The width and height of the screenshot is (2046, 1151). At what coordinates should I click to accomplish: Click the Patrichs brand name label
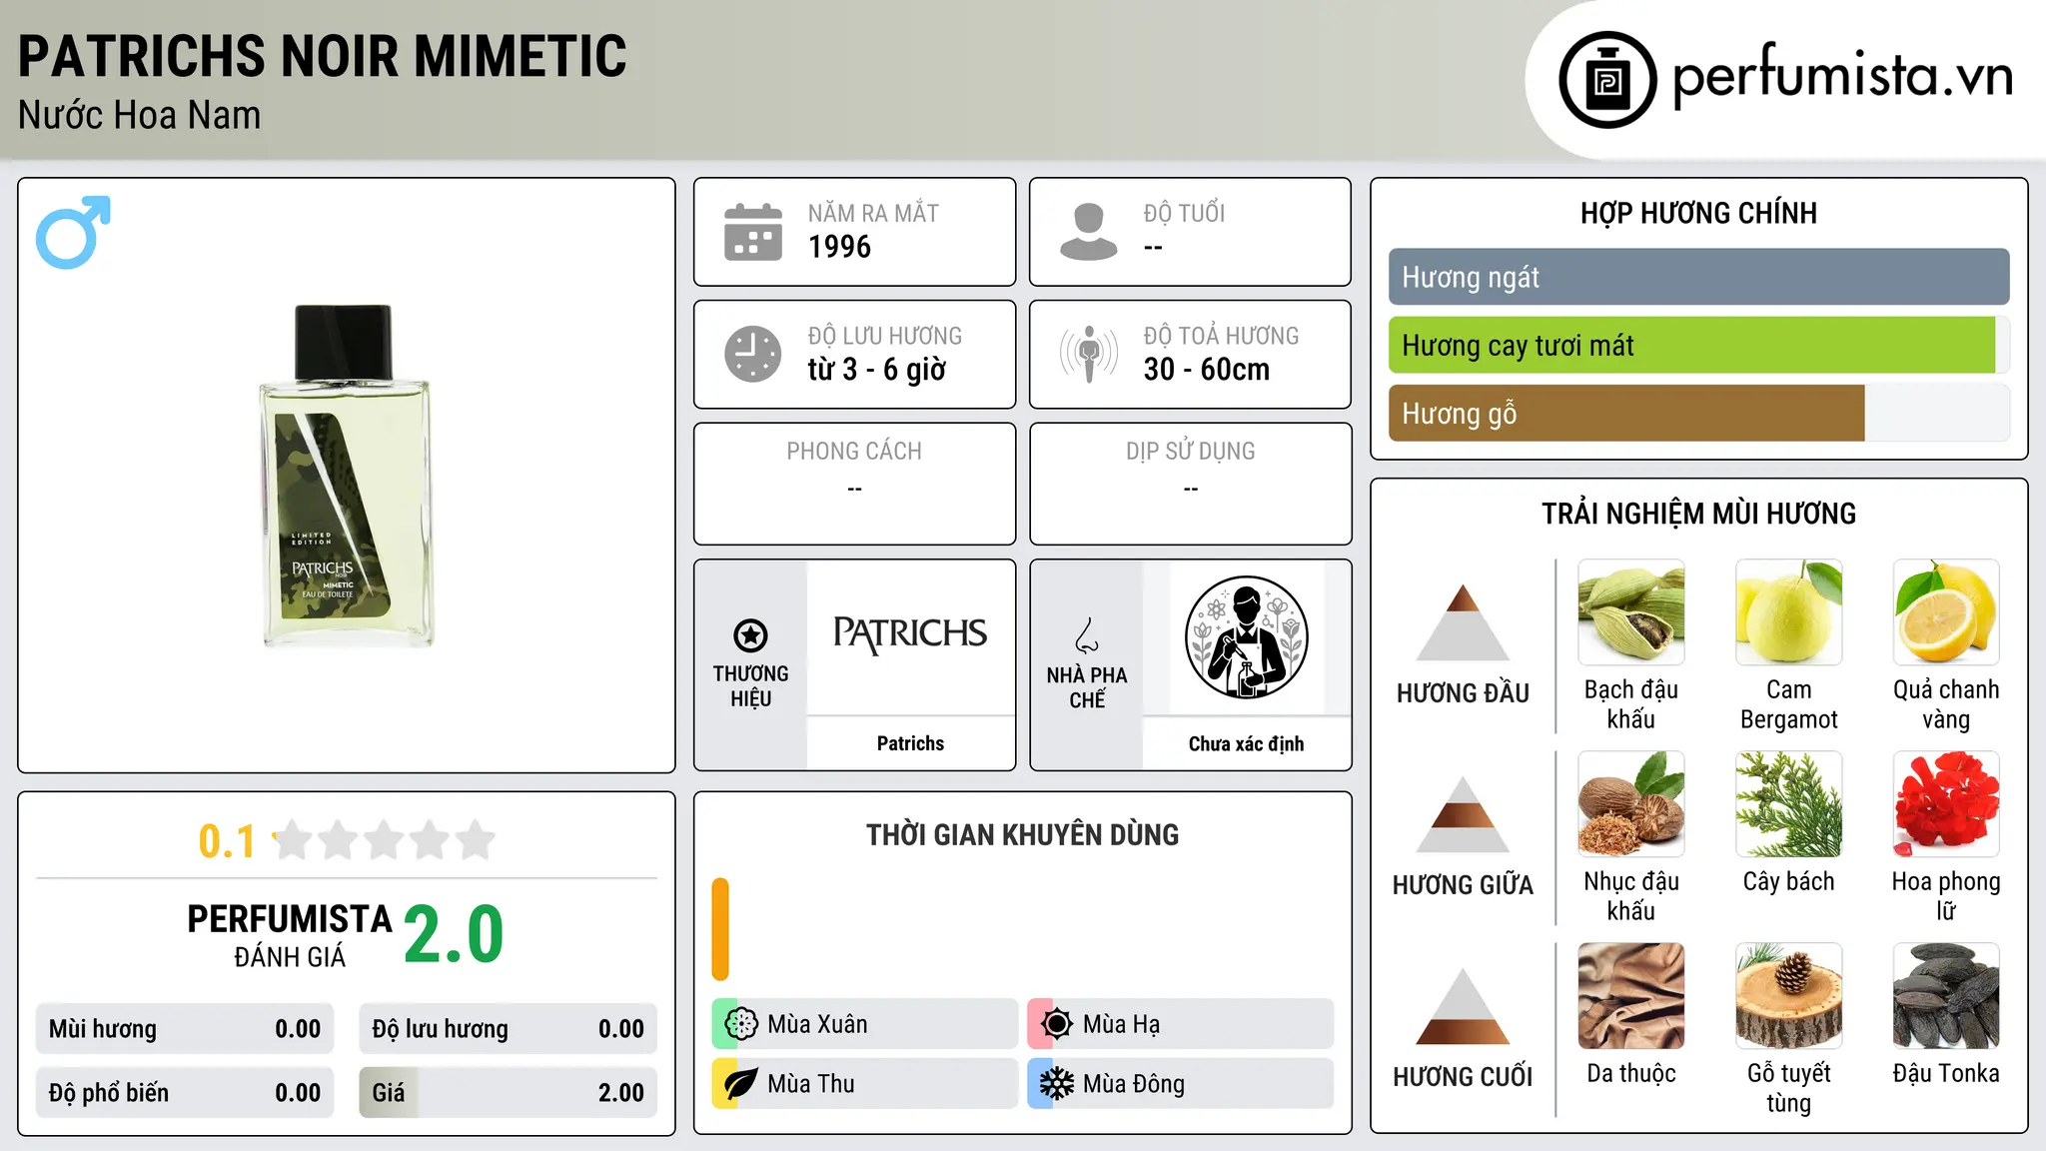pos(910,743)
